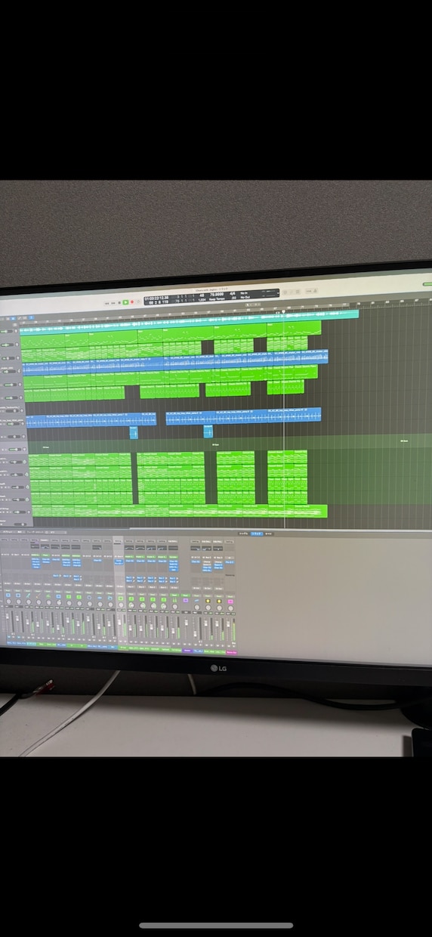Screen dimensions: 432x937
Task: Click the 79.0000 tempo value
Action: tap(216, 295)
